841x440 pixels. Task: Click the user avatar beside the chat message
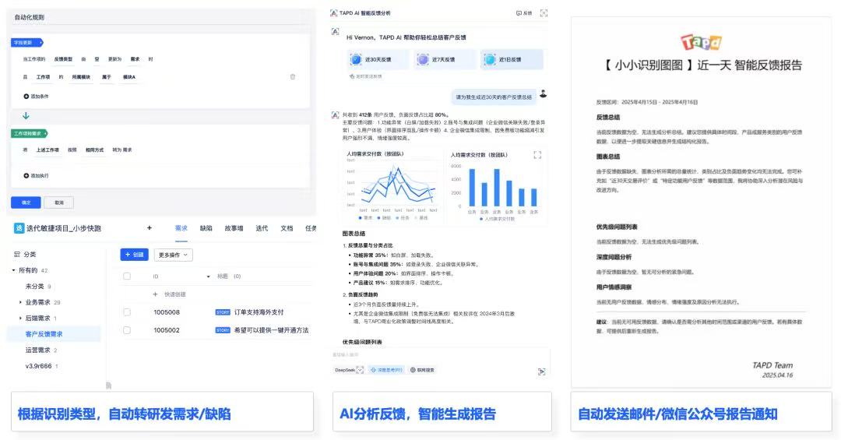point(544,94)
